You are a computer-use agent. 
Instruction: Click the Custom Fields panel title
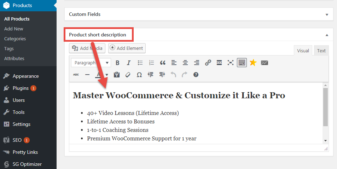85,14
